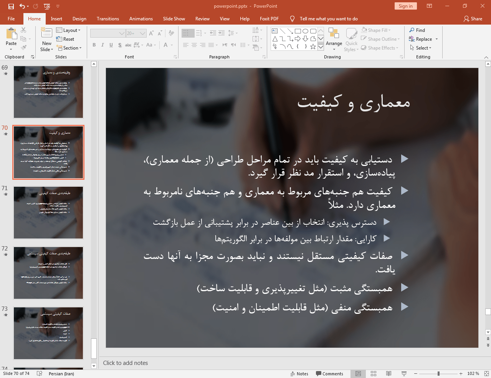The height and width of the screenshot is (378, 491).
Task: Switch to Reading View icon
Action: tap(389, 373)
